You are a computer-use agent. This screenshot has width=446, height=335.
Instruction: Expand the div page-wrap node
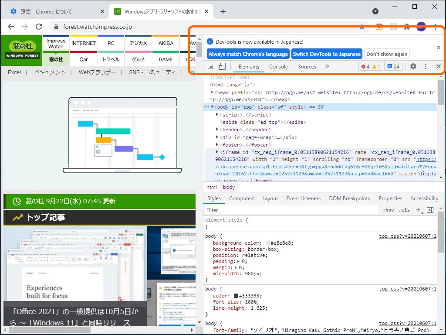(217, 137)
